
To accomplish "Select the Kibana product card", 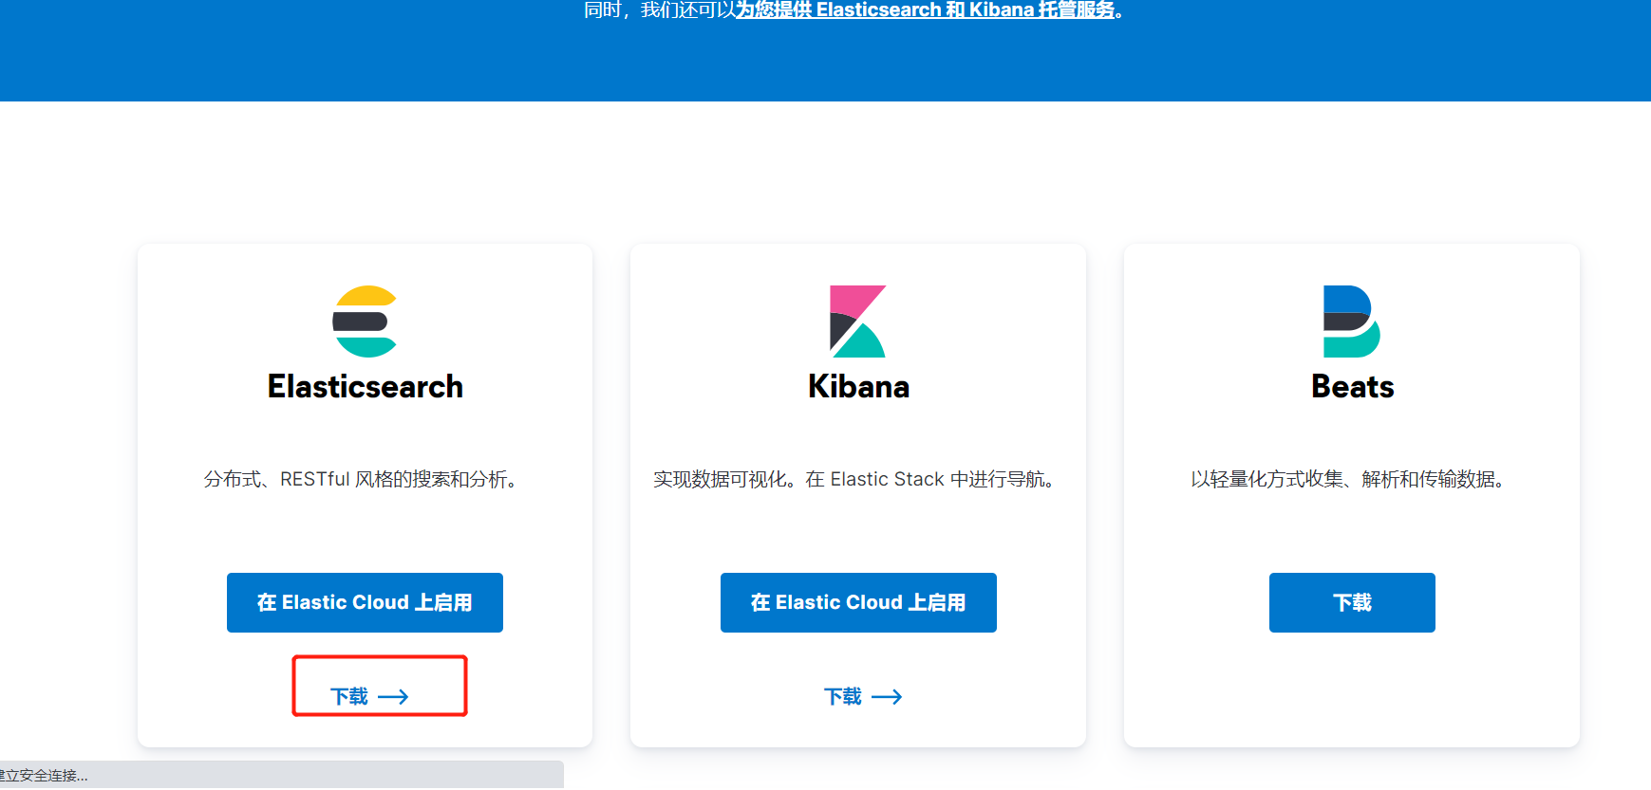I will pos(857,493).
